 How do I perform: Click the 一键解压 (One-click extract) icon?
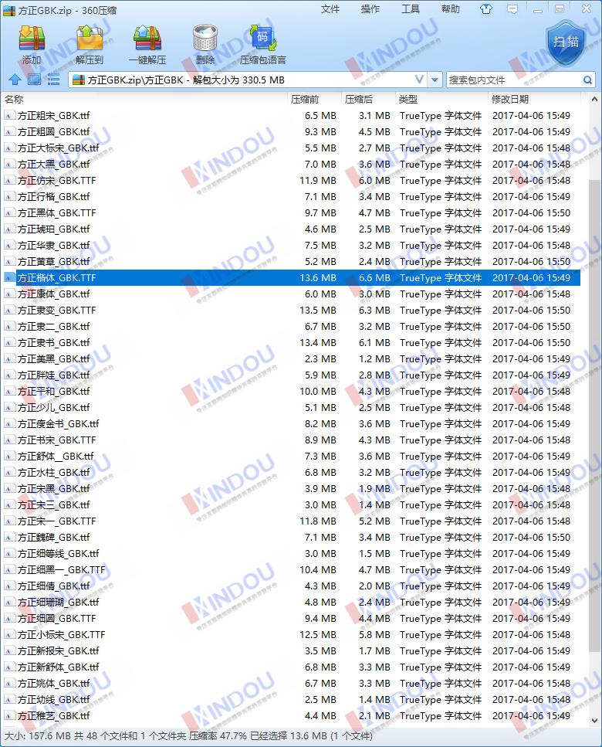pos(147,43)
